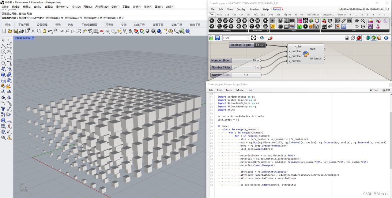Open dropdown arrow beside preview eye icon
This screenshot has height=198, width=392.
click(x=266, y=38)
